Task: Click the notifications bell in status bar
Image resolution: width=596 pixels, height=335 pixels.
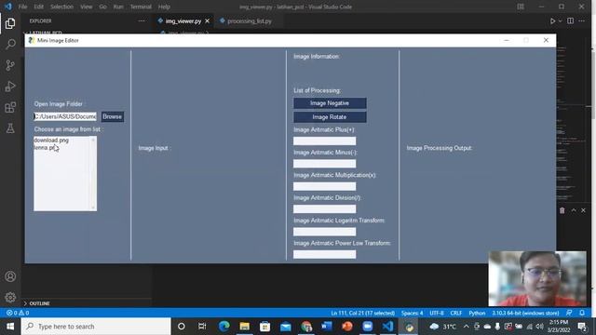Action: pos(582,313)
